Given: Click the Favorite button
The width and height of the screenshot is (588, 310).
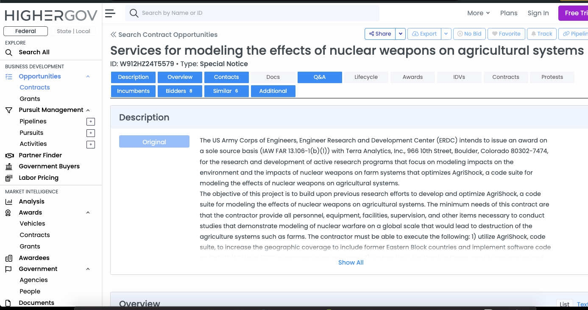Looking at the screenshot, I should click(x=506, y=34).
